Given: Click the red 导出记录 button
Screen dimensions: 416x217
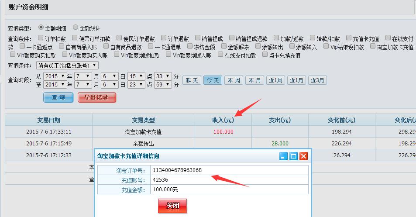Looking at the screenshot, I should [97, 97].
